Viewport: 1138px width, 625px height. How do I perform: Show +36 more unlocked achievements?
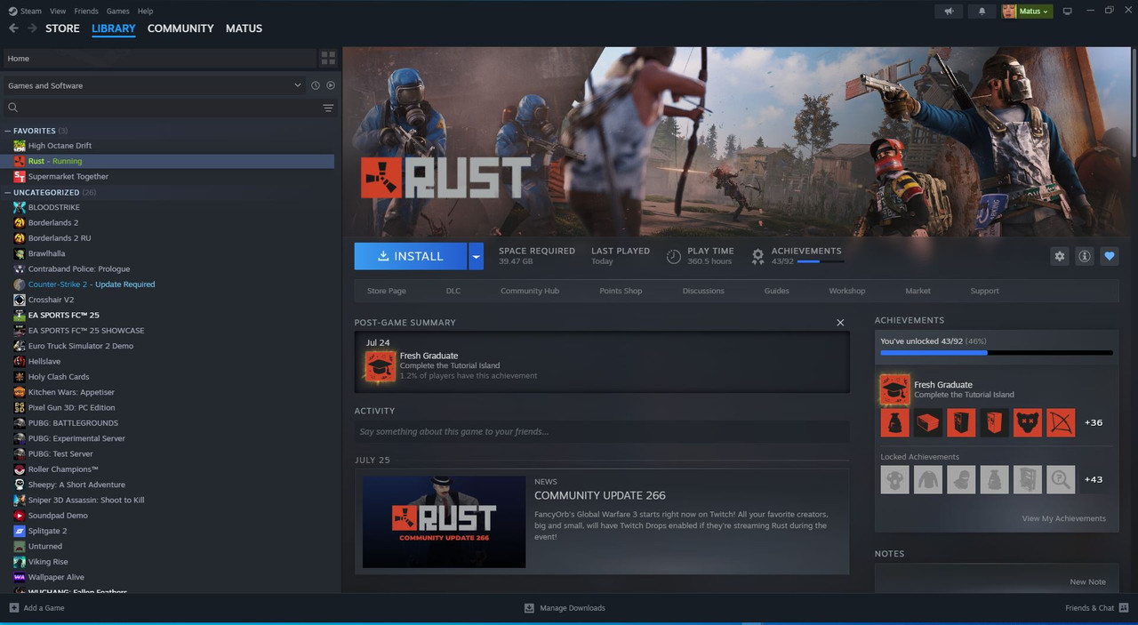point(1094,423)
